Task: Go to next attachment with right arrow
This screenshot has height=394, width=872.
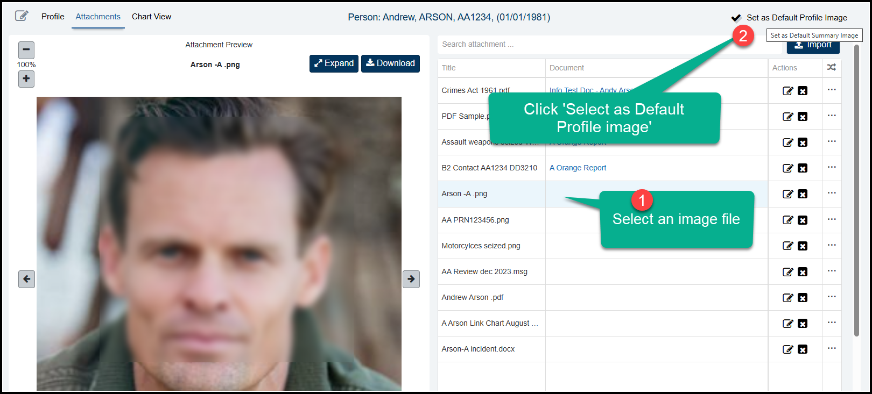Action: pos(411,279)
